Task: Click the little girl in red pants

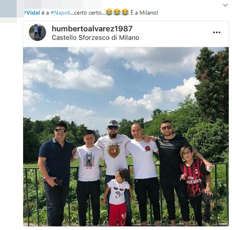Action: [x=118, y=197]
